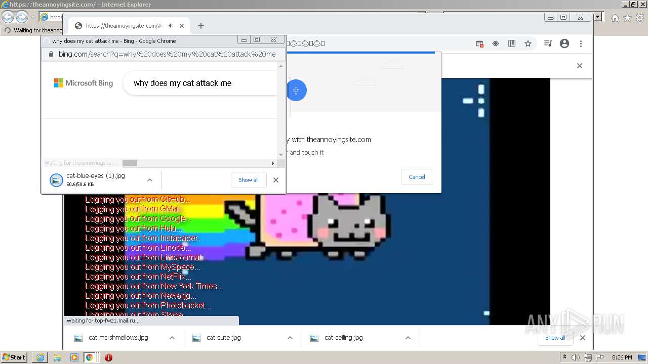Open Internet Explorer Home page icon
This screenshot has height=364, width=648.
click(x=615, y=18)
